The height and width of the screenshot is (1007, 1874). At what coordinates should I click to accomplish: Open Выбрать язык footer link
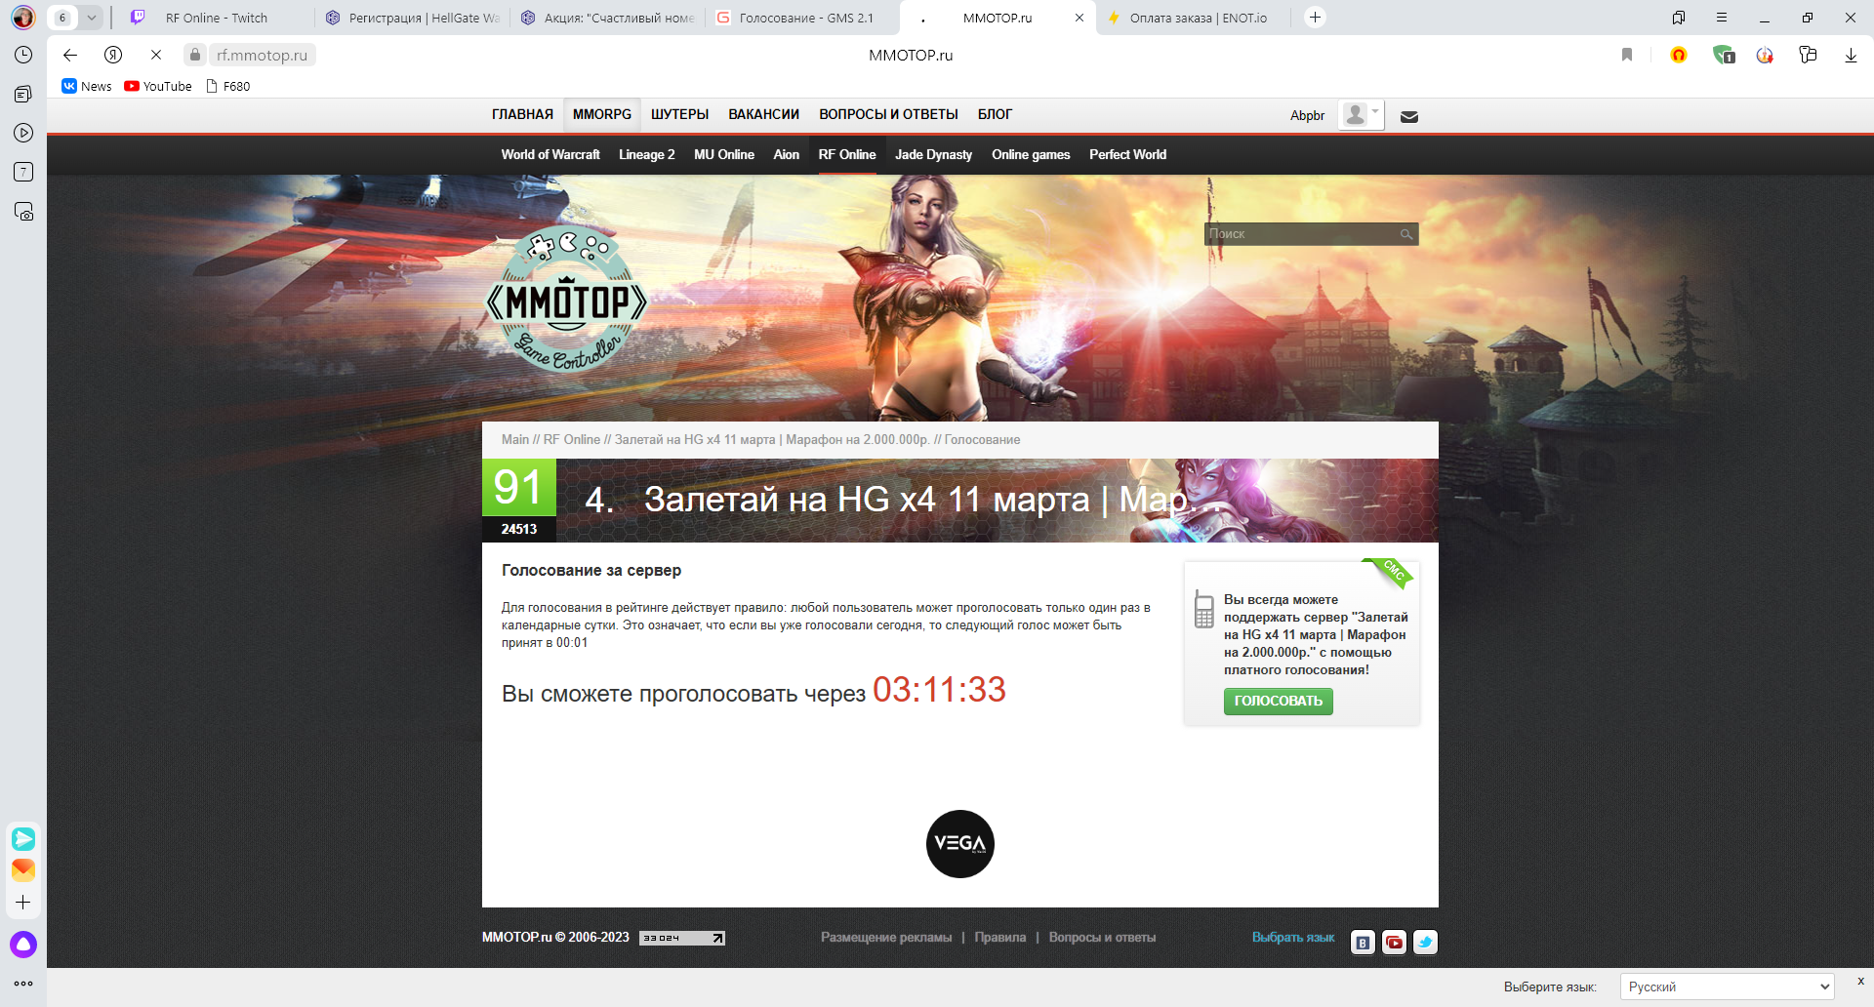[x=1293, y=938]
